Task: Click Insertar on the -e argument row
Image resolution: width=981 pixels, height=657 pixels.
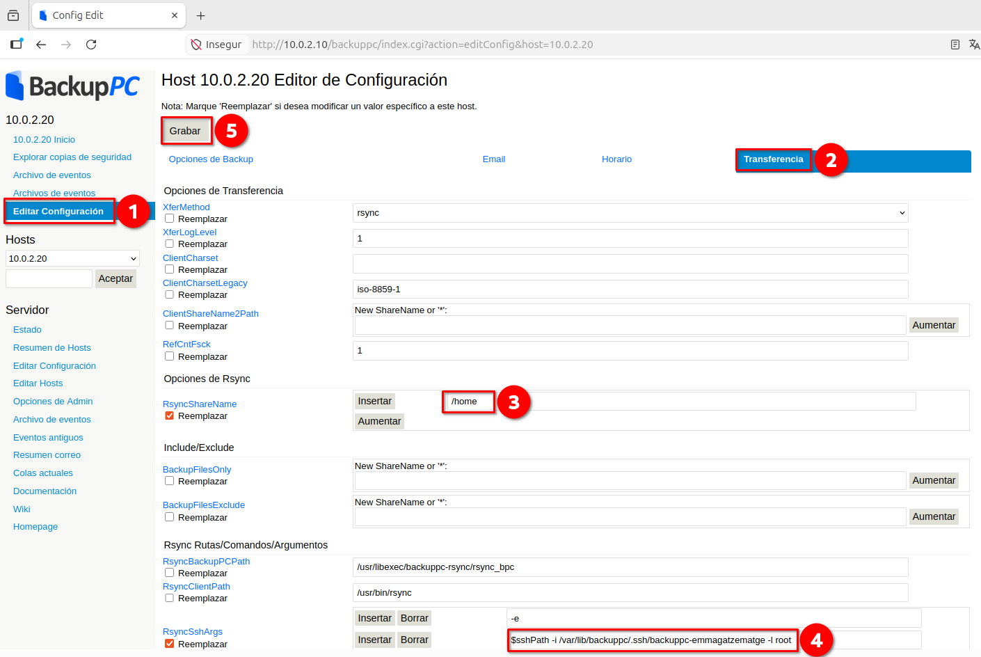Action: (x=375, y=618)
